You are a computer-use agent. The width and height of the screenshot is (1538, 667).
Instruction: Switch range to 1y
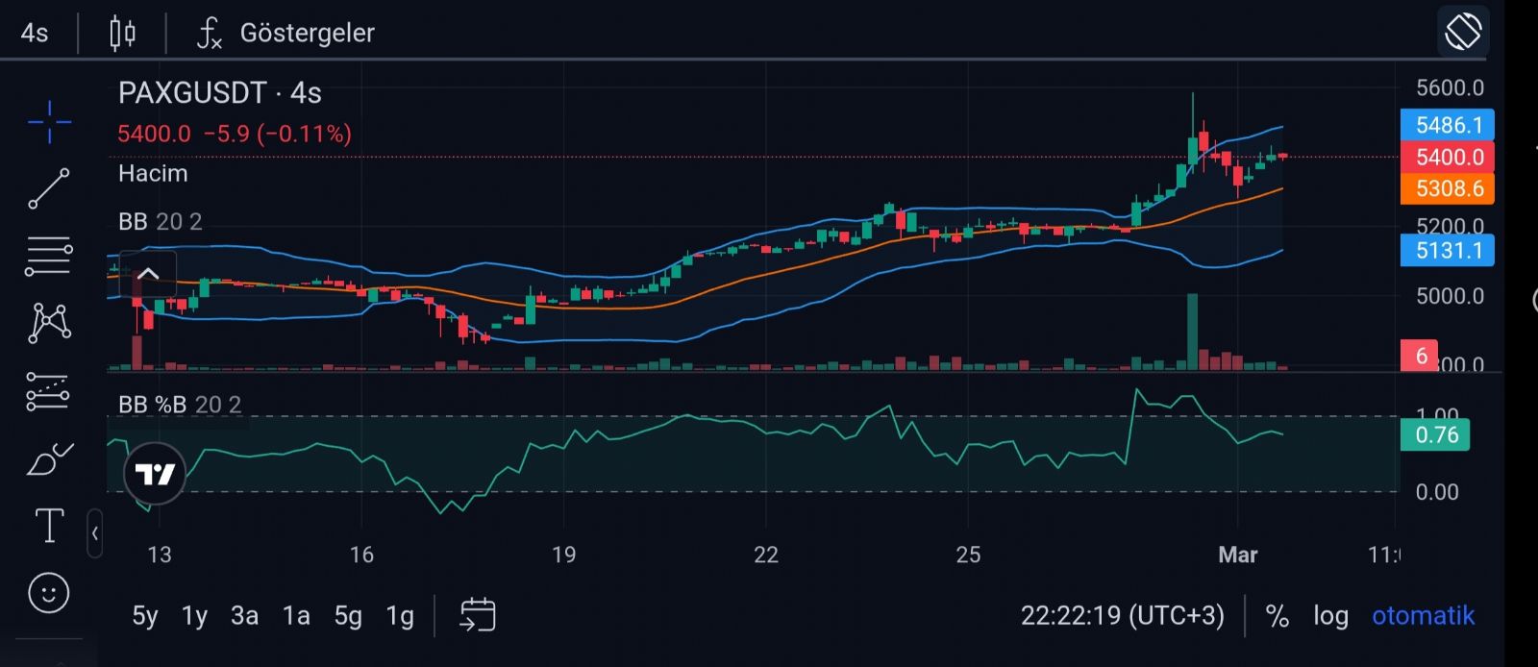(x=194, y=615)
